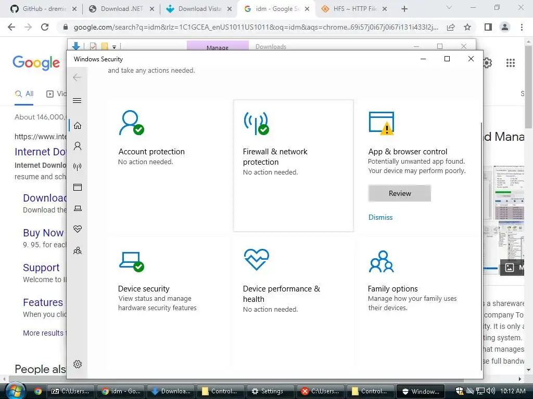Open the Account protection tile icon
Screen dimensions: 533x399
coord(131,123)
